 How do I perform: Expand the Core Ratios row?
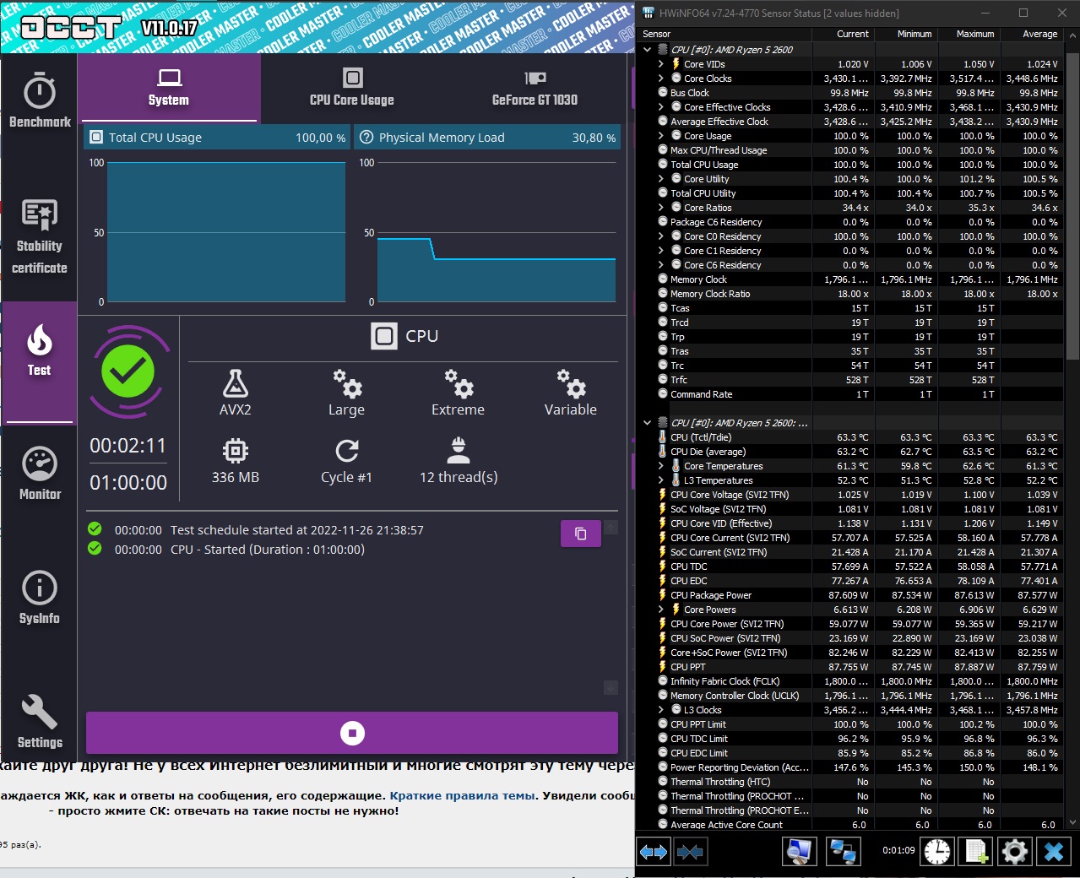point(661,208)
